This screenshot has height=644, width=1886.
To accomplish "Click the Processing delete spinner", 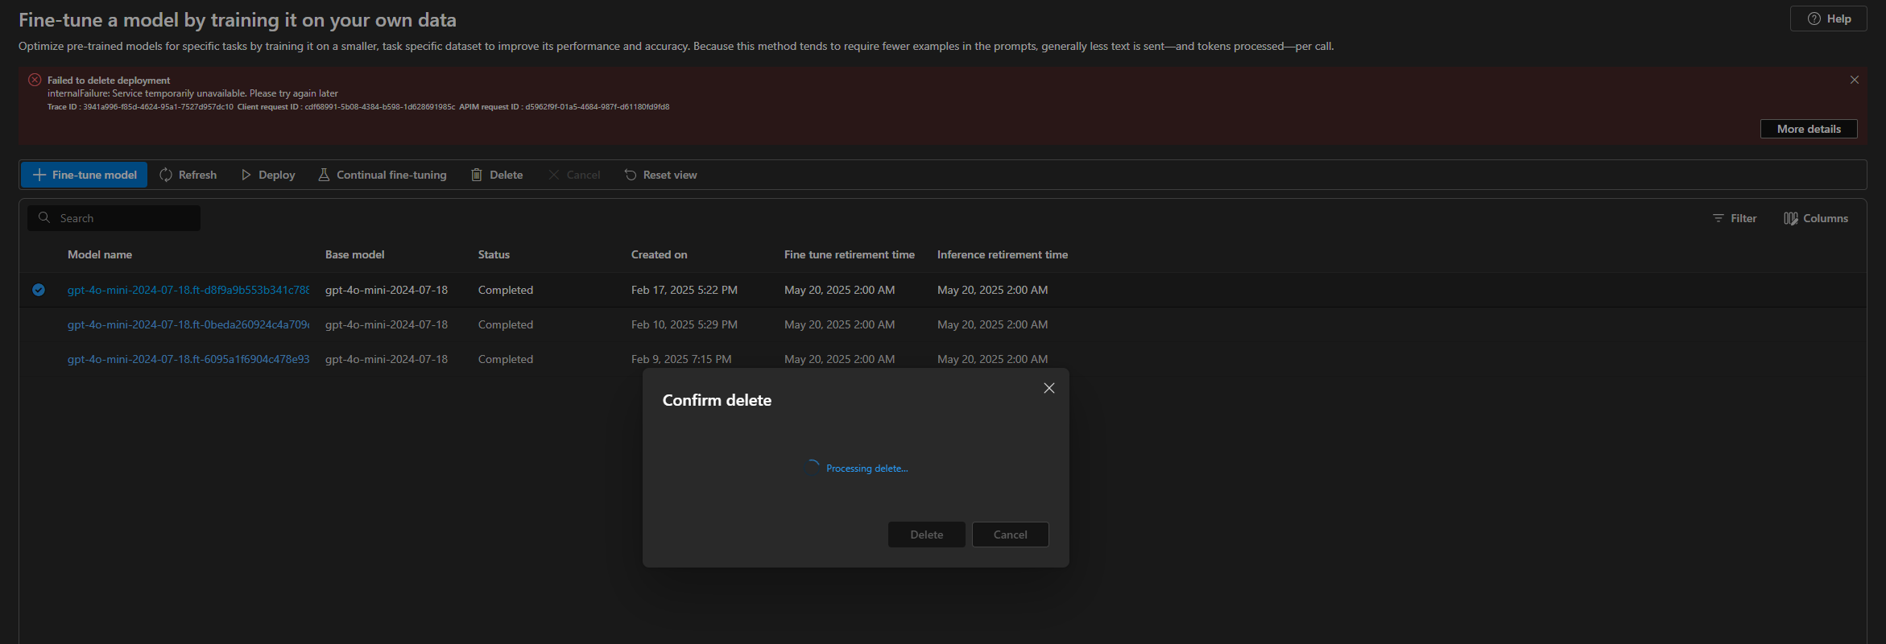I will click(x=812, y=468).
